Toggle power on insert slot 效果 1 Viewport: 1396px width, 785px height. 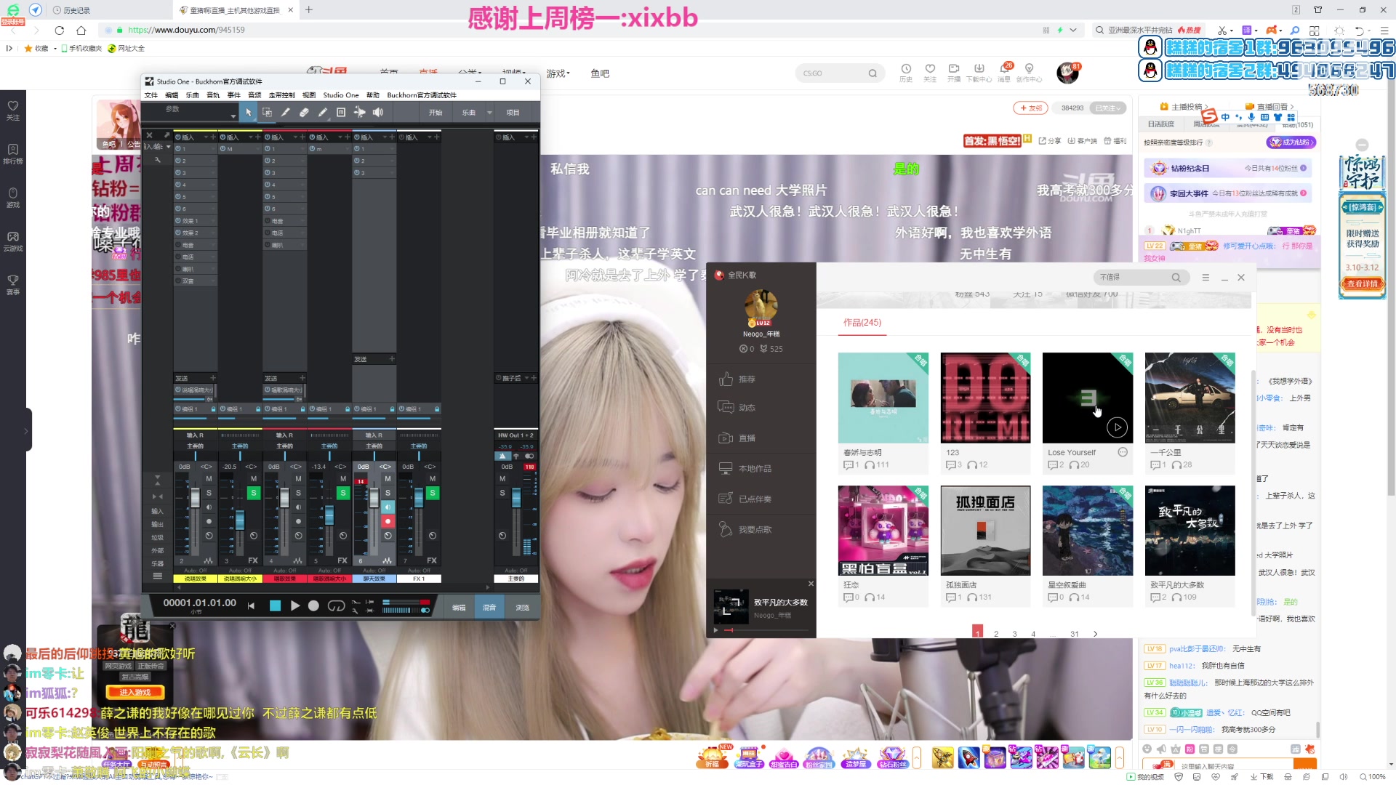click(178, 221)
